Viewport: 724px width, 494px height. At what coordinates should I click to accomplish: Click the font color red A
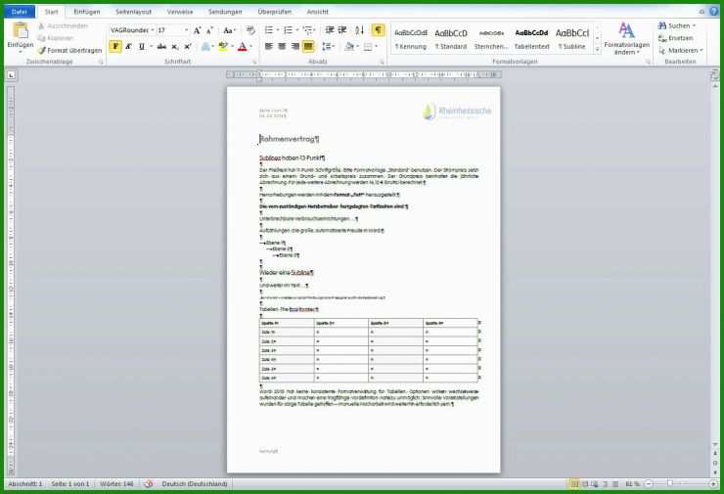(x=243, y=47)
